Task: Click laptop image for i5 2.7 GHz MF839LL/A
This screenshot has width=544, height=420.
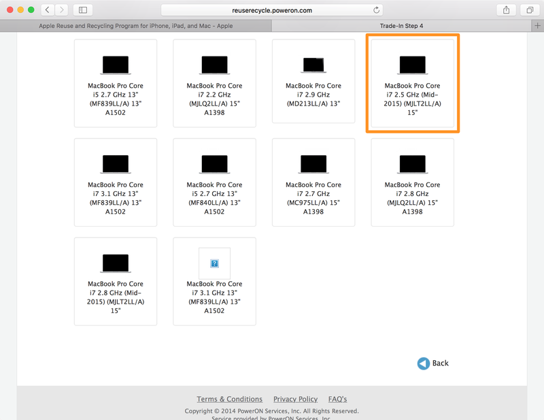Action: [116, 65]
